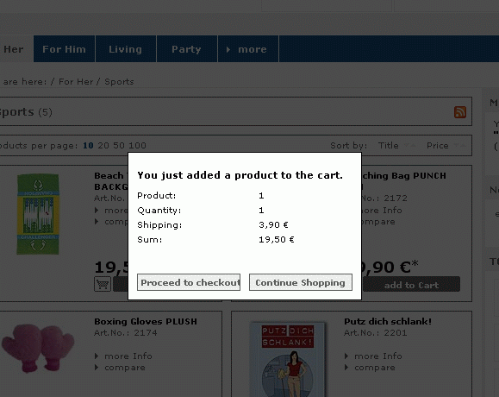Expand the more menu in navigation
This screenshot has height=397, width=499.
(x=248, y=49)
